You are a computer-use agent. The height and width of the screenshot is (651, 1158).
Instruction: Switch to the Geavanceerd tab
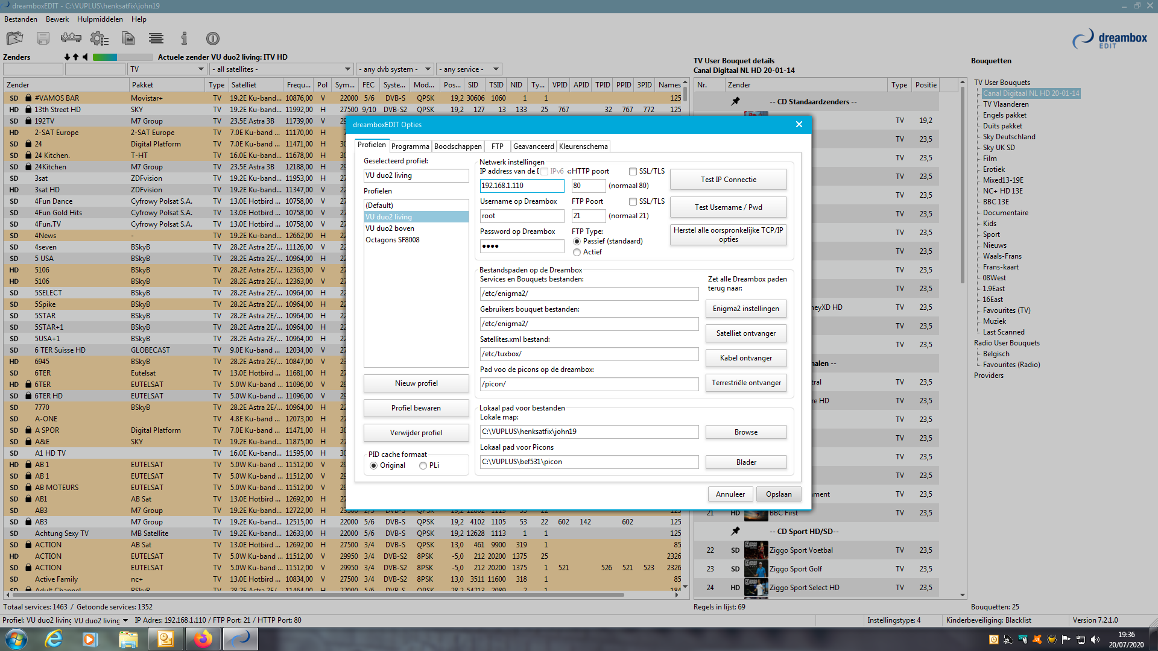pyautogui.click(x=533, y=146)
